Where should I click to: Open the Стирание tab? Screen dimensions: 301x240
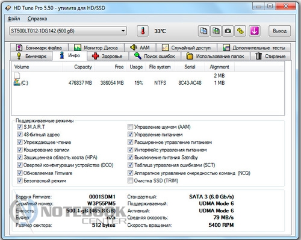pyautogui.click(x=270, y=57)
